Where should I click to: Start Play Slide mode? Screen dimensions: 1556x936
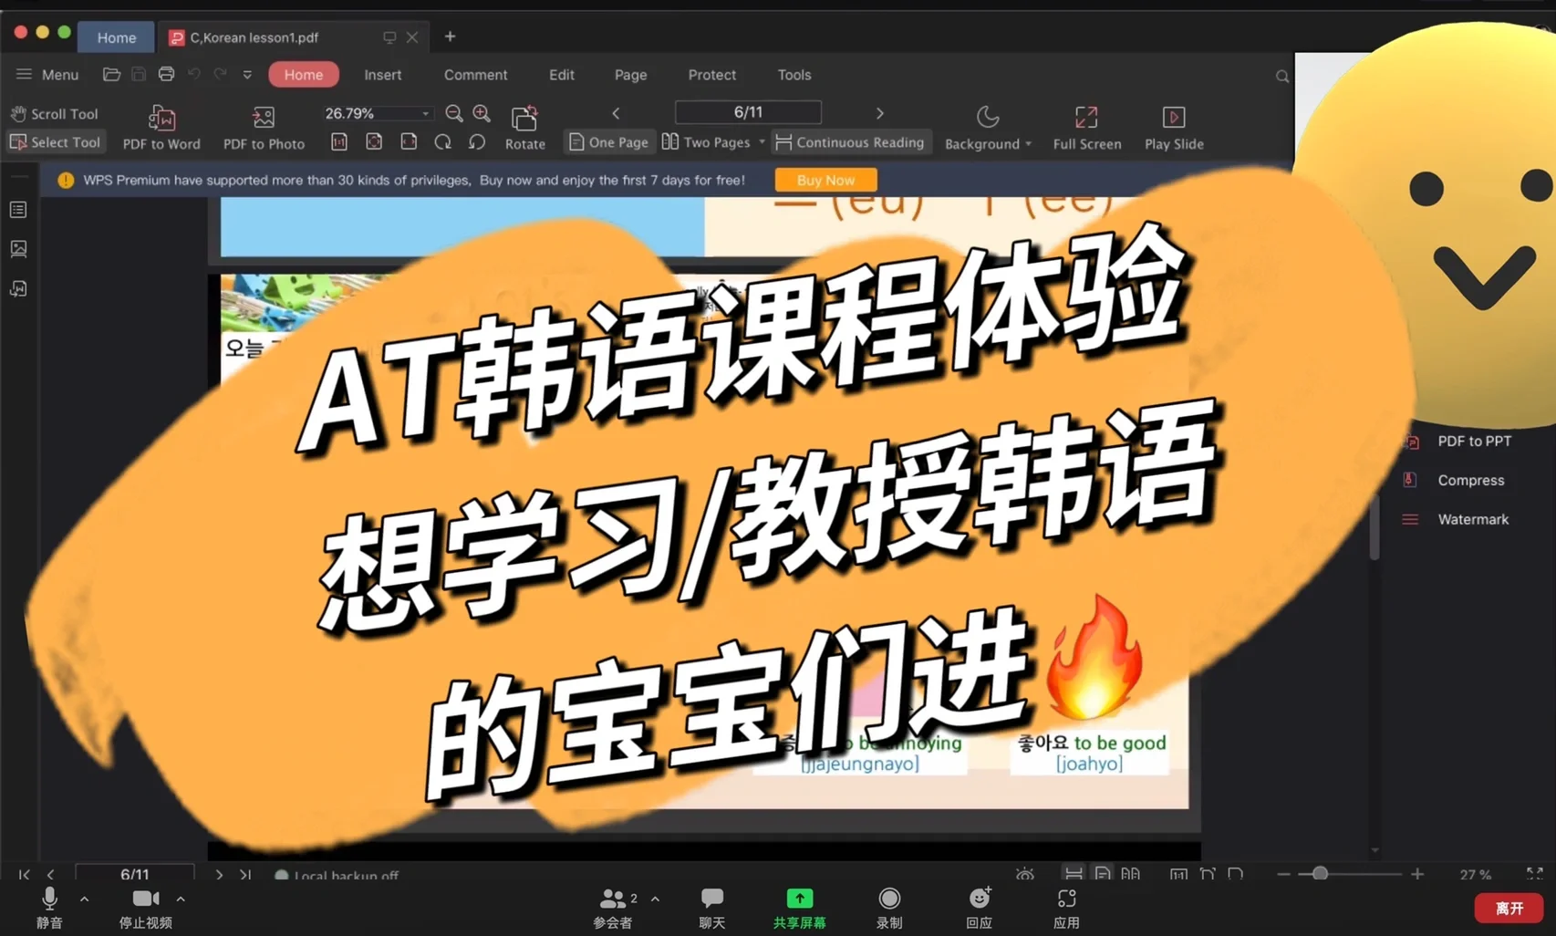pyautogui.click(x=1174, y=127)
